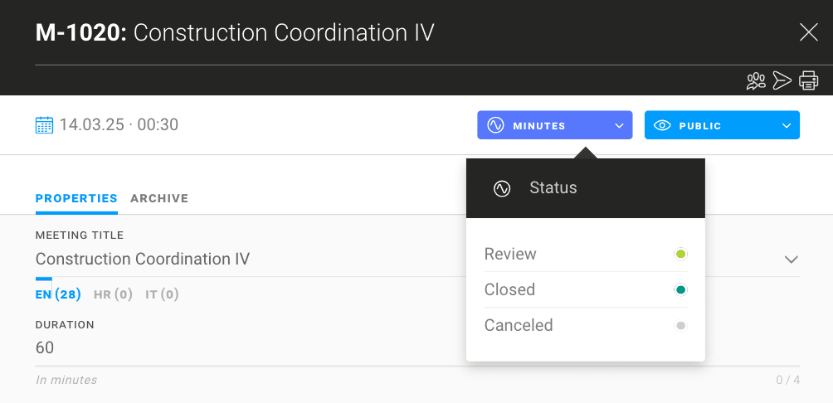The image size is (833, 403).
Task: Click the green Review color dot
Action: [x=680, y=254]
